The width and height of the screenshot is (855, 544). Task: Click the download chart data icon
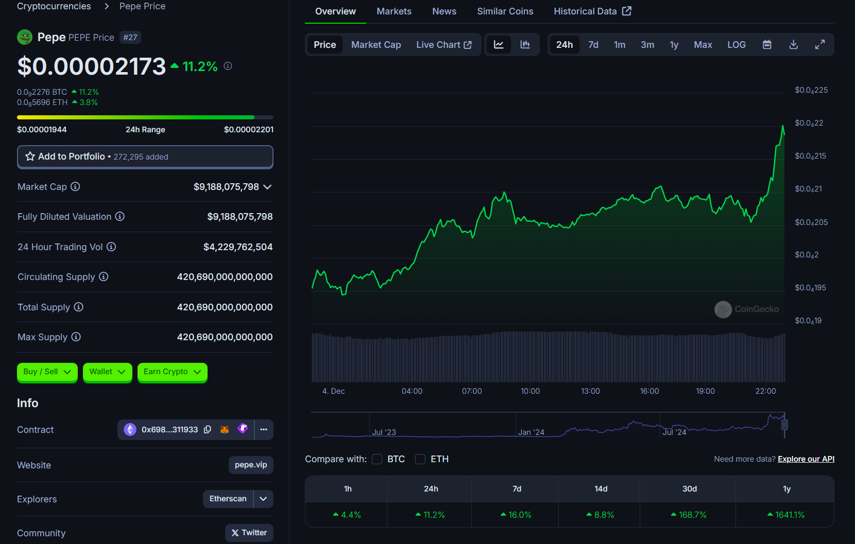click(793, 45)
